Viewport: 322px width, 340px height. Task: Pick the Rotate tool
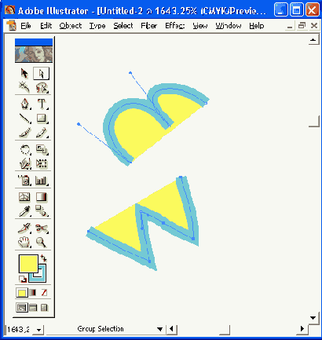point(24,150)
